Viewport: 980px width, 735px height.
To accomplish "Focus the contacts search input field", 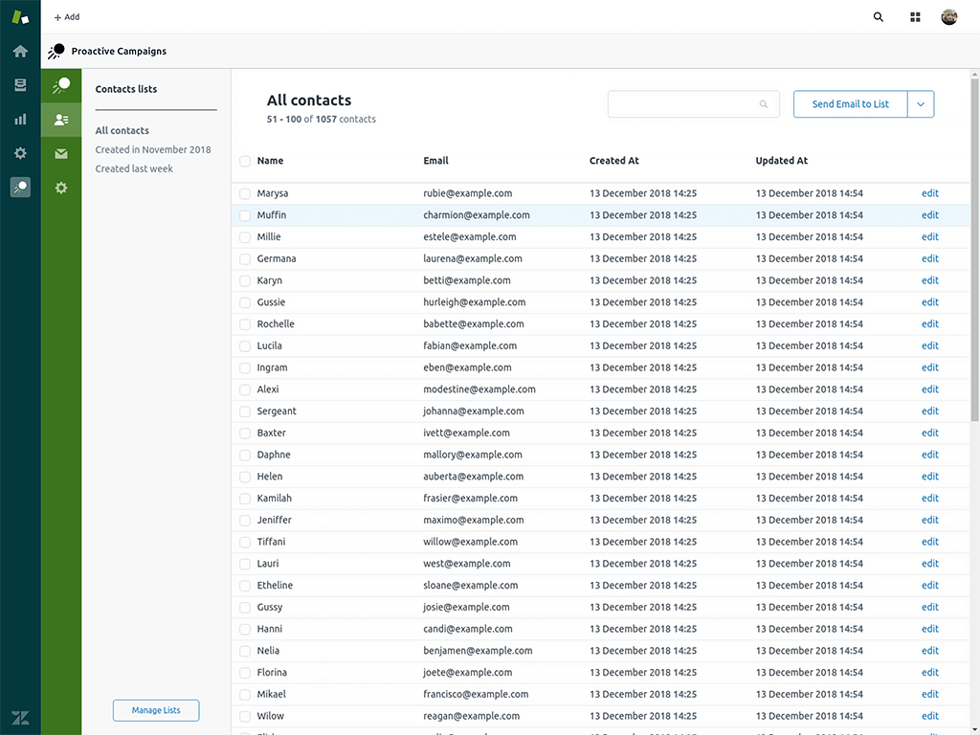I will [x=693, y=104].
